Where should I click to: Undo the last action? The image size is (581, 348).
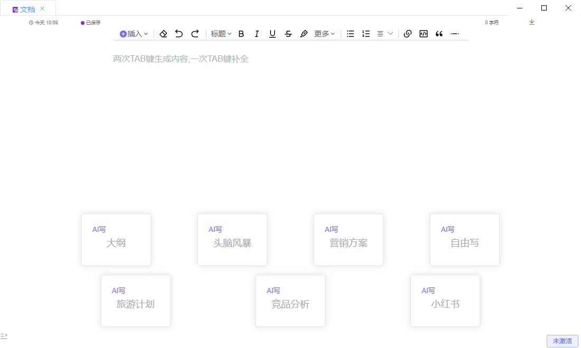click(x=179, y=33)
